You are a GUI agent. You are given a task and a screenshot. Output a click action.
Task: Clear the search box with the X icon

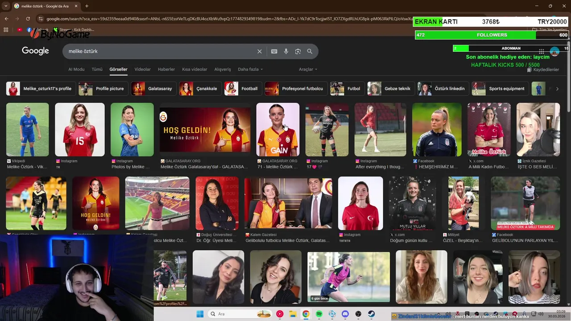coord(260,51)
